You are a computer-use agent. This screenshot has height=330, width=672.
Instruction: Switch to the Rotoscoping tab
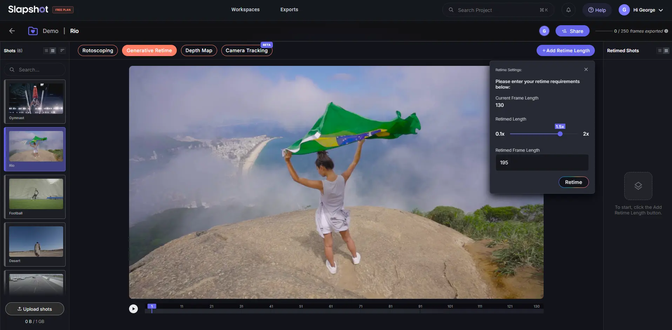coord(98,50)
